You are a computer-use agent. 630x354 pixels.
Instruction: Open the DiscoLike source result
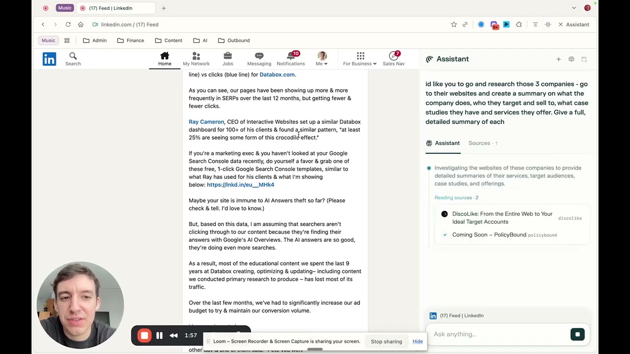[512, 218]
